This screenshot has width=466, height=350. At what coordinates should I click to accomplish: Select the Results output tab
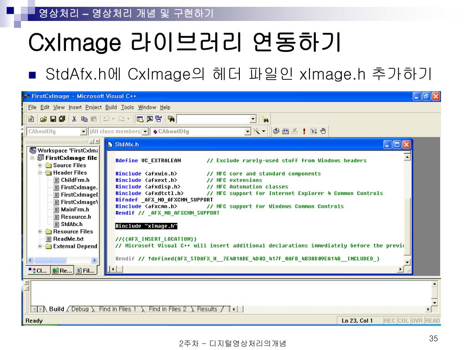tap(207, 309)
